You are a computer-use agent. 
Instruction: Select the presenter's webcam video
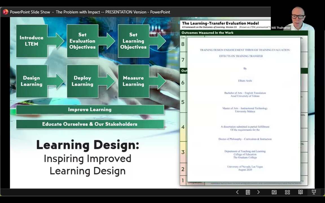298,16
